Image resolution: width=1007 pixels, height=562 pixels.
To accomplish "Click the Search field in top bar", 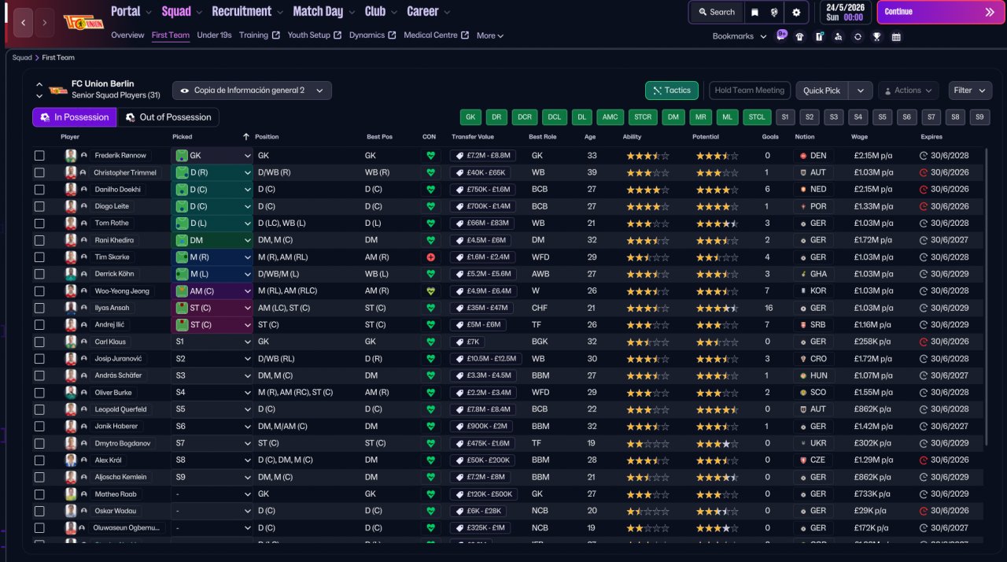I will point(715,12).
